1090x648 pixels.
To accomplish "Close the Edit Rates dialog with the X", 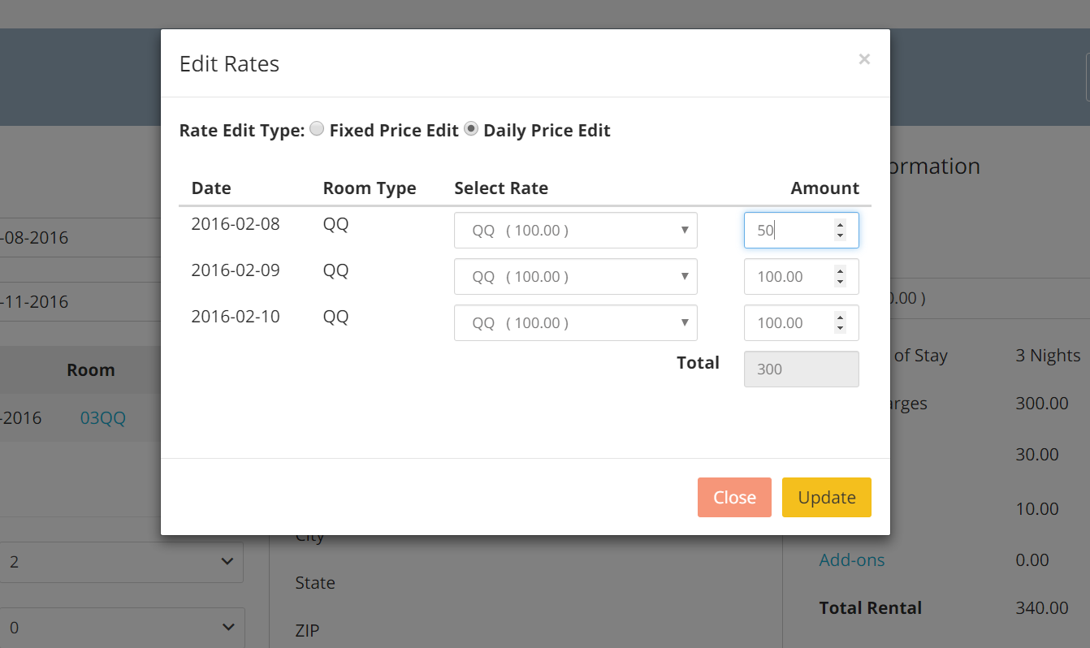I will (864, 58).
